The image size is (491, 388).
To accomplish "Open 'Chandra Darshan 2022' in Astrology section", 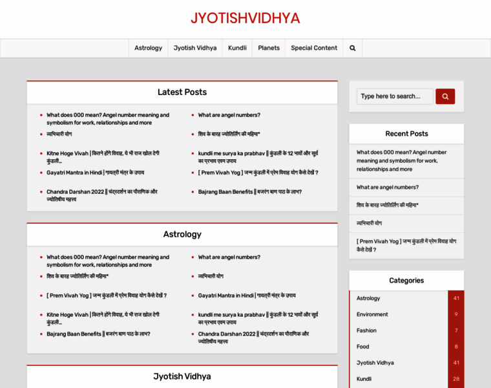I will [x=254, y=338].
